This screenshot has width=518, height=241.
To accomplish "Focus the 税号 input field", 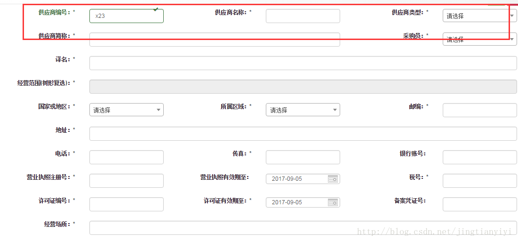I will [x=480, y=180].
